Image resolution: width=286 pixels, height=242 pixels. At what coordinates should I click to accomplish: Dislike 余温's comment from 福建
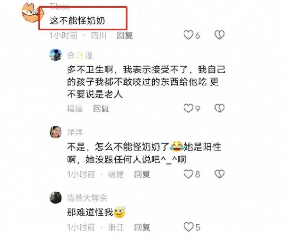click(x=219, y=109)
